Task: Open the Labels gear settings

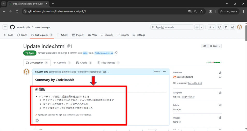Action: (220, 105)
